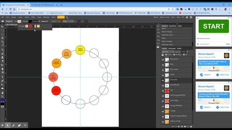Hide the violet layer
This screenshot has height=130, width=232.
pyautogui.click(x=163, y=75)
